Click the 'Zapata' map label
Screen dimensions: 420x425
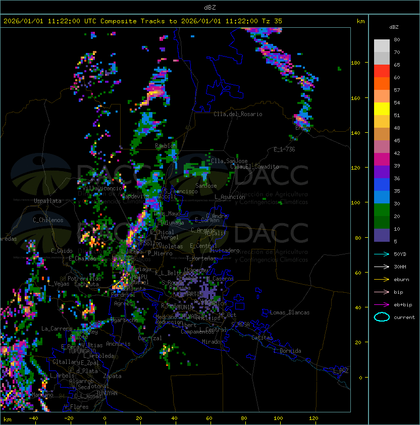tap(112, 376)
